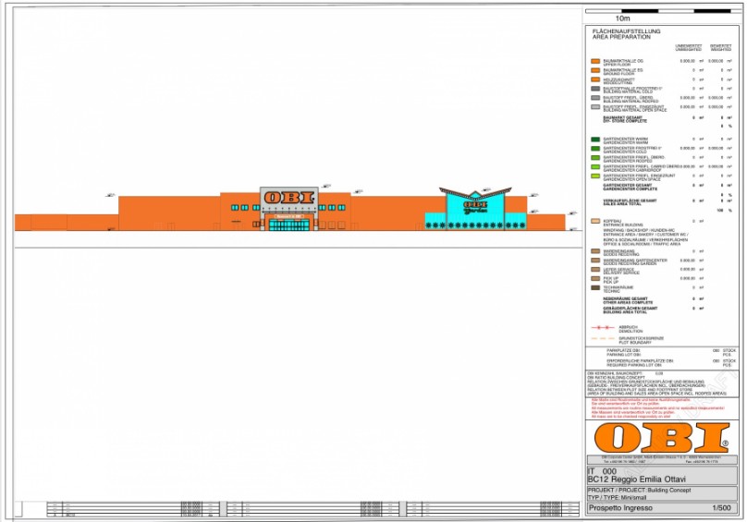Click the 'GARTENCENTER GESAMT' total row

pyautogui.click(x=667, y=188)
